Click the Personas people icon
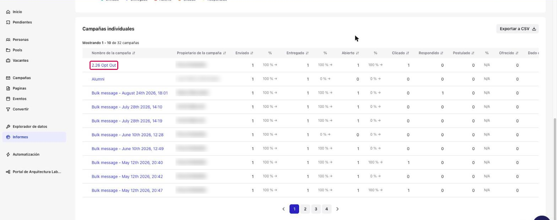This screenshot has height=220, width=557. click(8, 40)
